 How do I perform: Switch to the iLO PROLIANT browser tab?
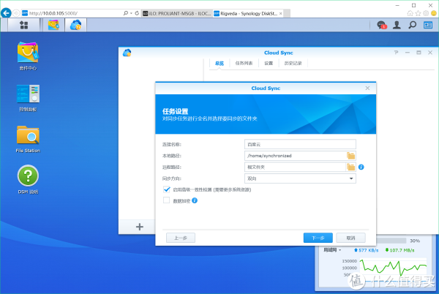[x=177, y=13]
